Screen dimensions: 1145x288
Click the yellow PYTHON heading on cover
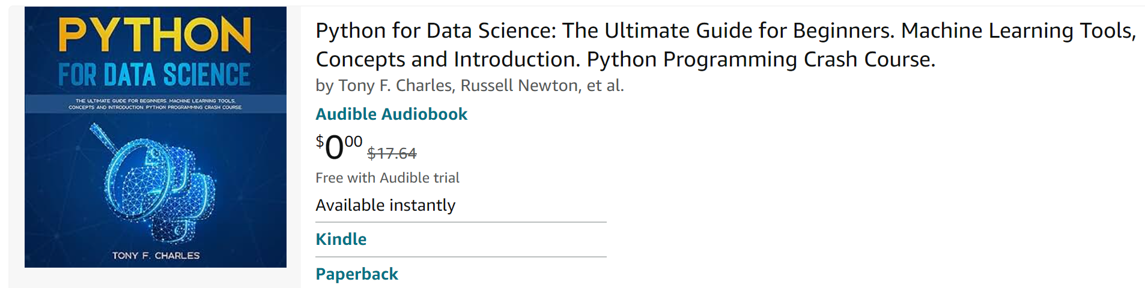155,35
